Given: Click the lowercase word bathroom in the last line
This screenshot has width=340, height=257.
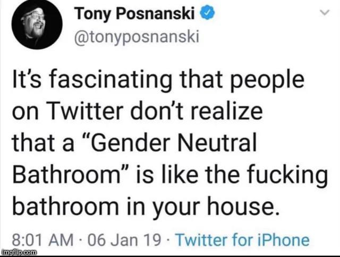Looking at the screenshot, I should [x=66, y=206].
